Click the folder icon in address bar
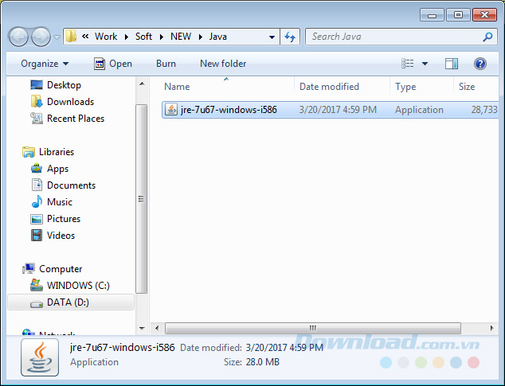The height and width of the screenshot is (386, 505). (x=71, y=37)
